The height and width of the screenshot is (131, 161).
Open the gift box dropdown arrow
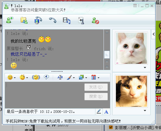[x=98, y=78]
